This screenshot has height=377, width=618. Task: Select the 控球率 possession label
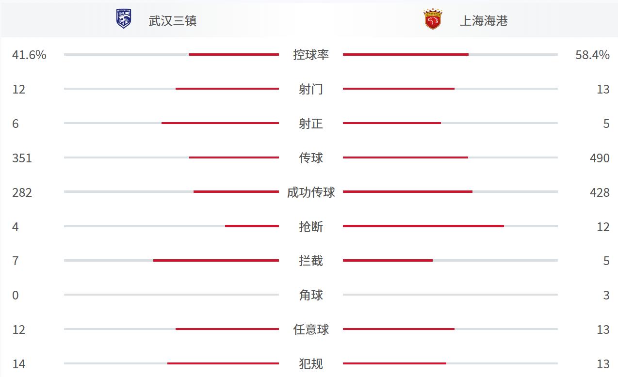click(311, 55)
